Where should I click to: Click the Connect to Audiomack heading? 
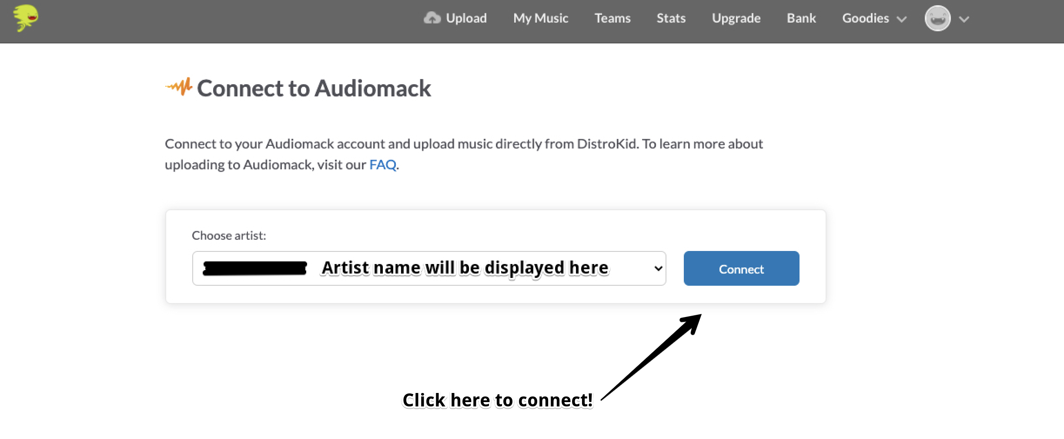[x=314, y=88]
